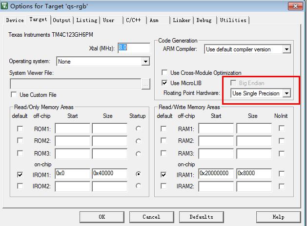Click the Keil uVision dialog title icon
Screen dimensions: 307x226
click(4, 6)
